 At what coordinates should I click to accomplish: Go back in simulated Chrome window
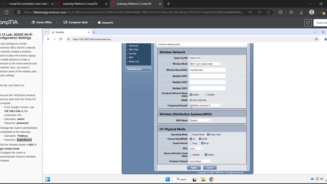pos(48,39)
